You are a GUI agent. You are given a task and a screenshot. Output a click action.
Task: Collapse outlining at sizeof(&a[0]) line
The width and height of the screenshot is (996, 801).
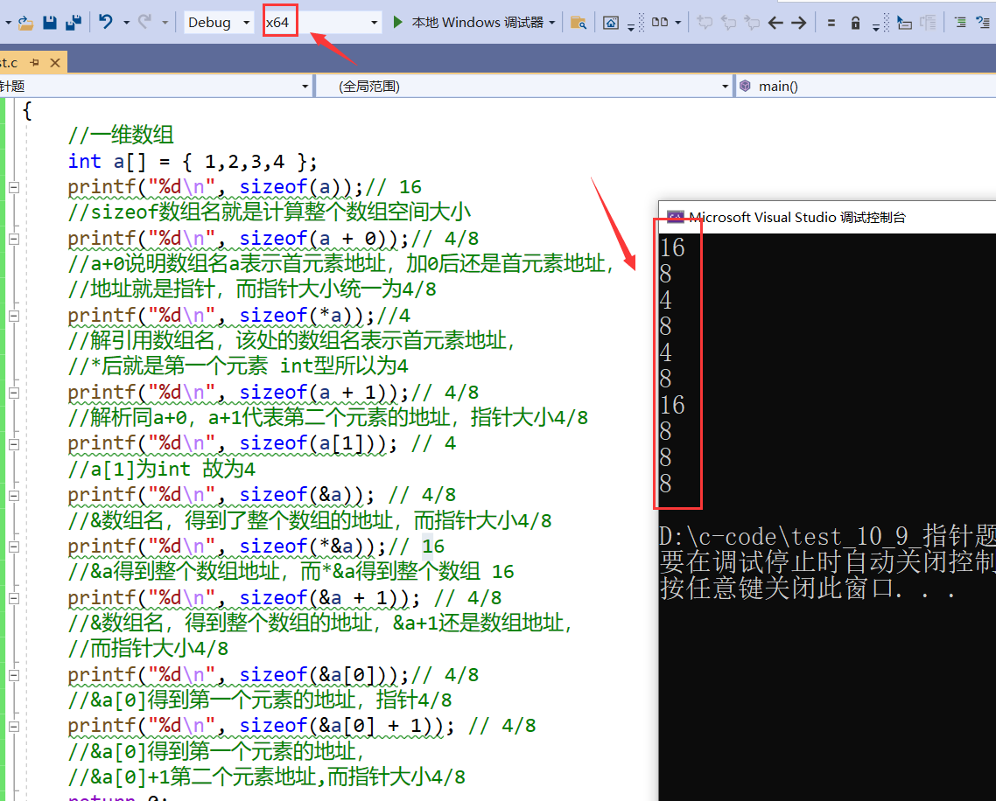coord(14,675)
